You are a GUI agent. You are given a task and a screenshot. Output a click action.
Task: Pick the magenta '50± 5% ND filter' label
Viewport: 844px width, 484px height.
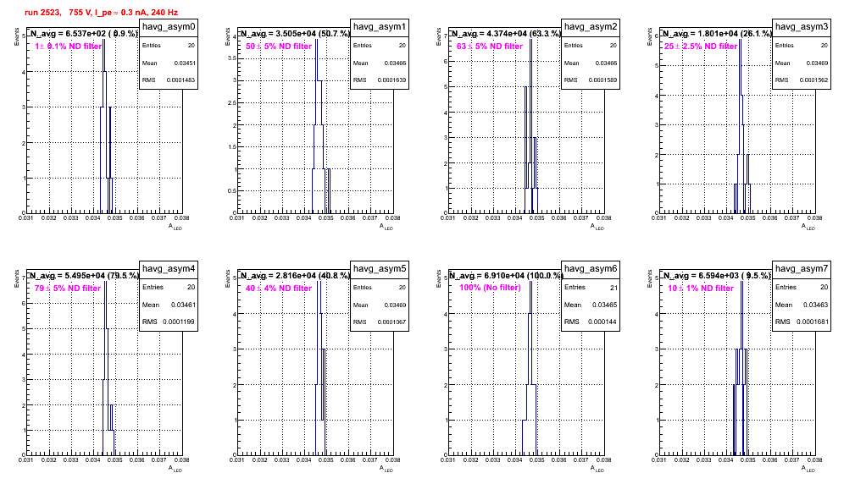279,47
